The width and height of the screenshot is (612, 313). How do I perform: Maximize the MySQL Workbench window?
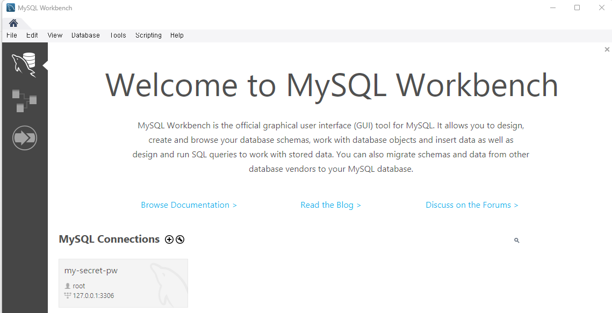point(577,8)
